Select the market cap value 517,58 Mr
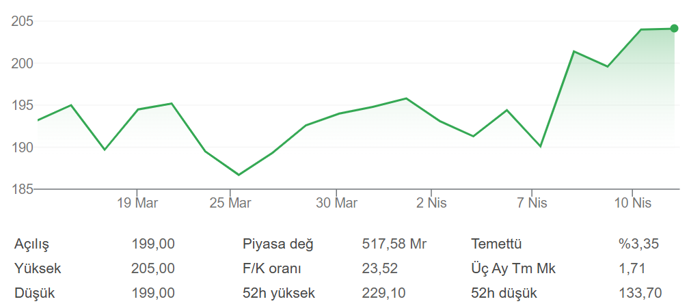This screenshot has height=308, width=689. [394, 244]
